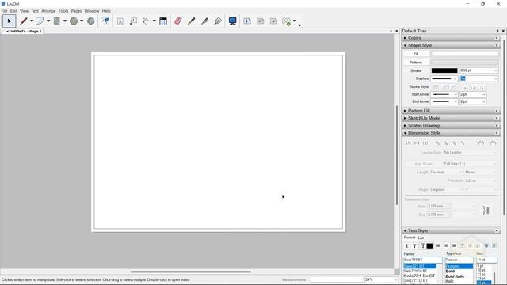Go to next page
Screen dimensions: 507x285
point(273,21)
